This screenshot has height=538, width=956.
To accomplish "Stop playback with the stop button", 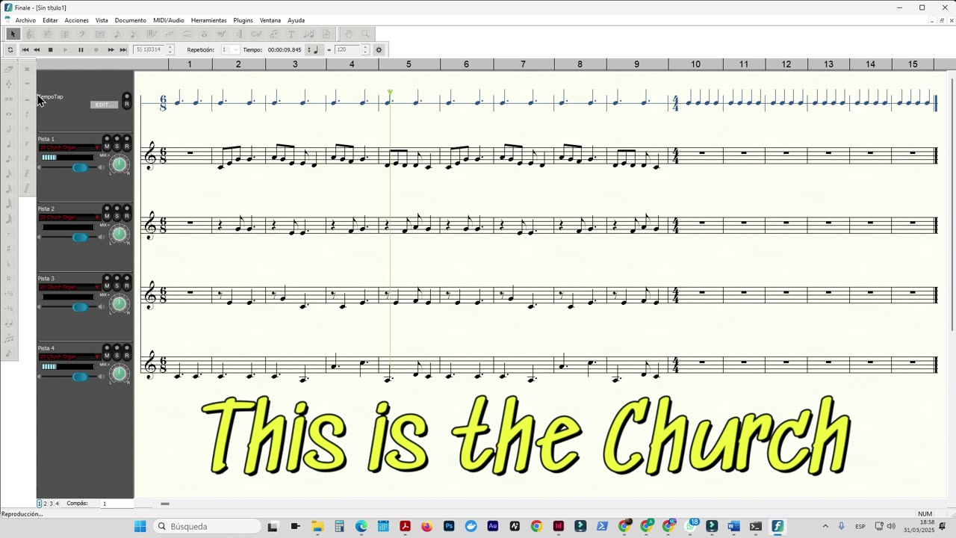I will point(51,50).
